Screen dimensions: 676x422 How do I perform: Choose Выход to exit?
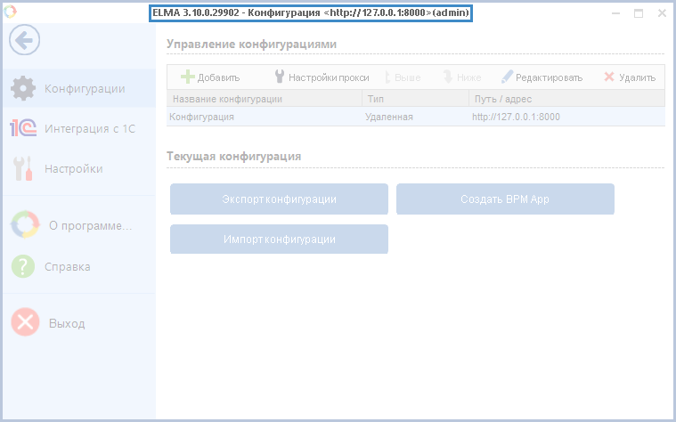67,323
